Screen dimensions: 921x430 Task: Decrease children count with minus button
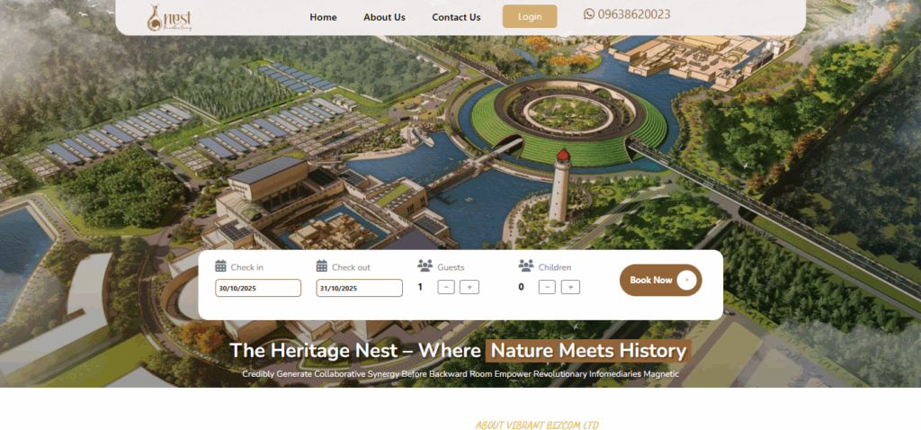tap(547, 287)
